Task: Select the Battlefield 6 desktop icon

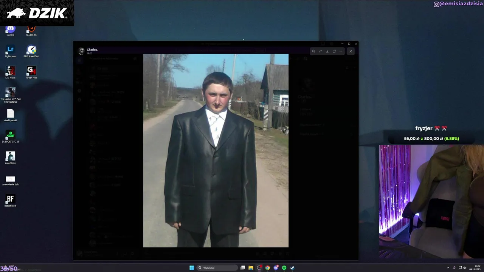Action: pos(10,201)
